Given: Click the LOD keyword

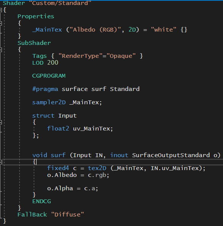Looking at the screenshot, I should [x=38, y=63].
